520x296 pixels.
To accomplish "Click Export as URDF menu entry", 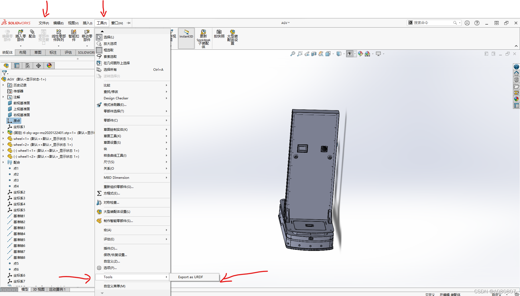I will point(191,277).
